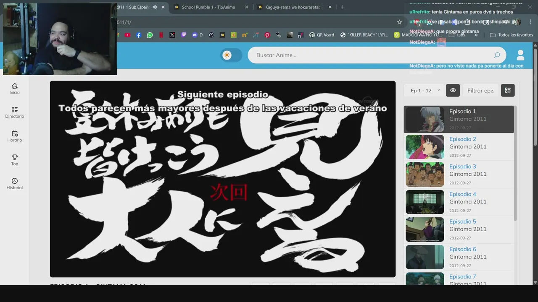
Task: Bookmark this page with the star icon
Action: [399, 22]
